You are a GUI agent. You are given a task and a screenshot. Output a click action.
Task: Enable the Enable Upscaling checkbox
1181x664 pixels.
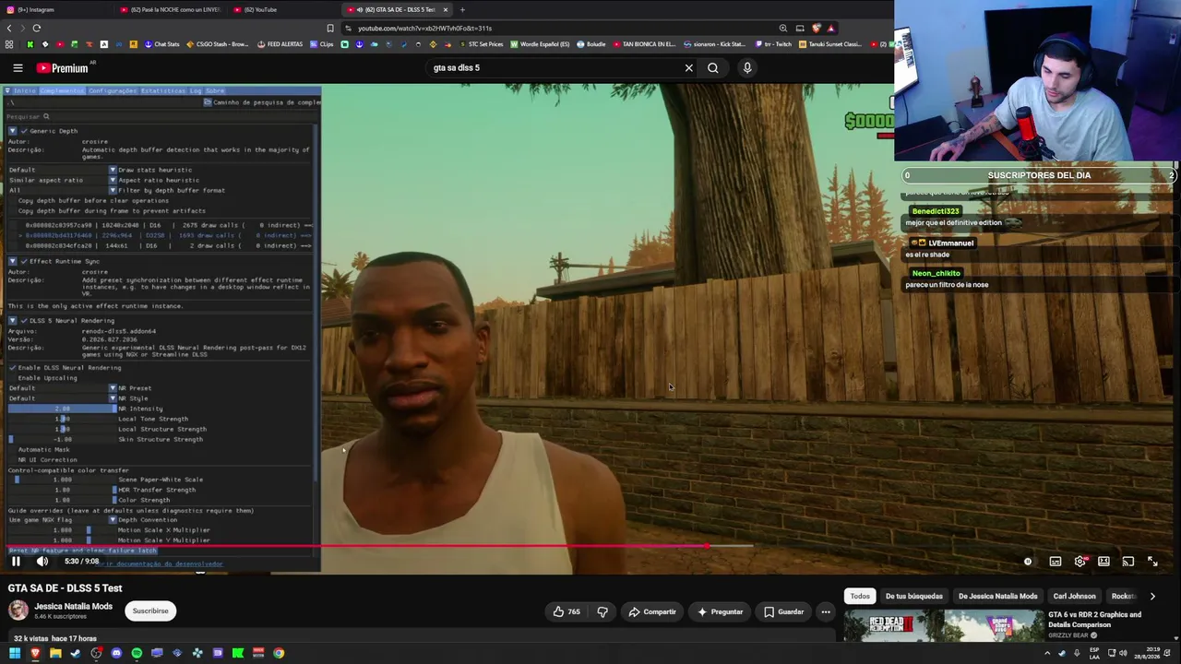[x=13, y=377]
